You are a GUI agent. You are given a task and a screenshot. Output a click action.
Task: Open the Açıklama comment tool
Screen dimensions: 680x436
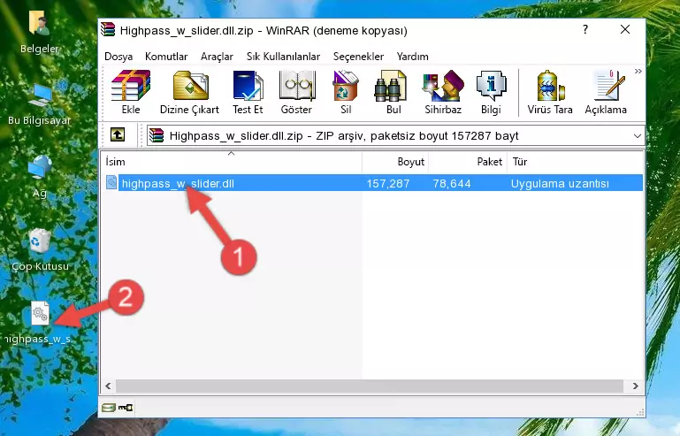(x=606, y=92)
